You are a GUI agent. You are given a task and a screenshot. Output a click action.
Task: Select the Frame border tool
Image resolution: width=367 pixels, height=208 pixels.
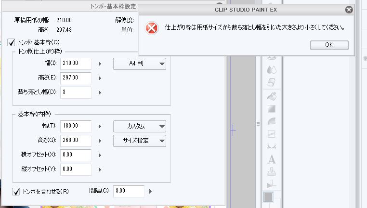(272, 134)
